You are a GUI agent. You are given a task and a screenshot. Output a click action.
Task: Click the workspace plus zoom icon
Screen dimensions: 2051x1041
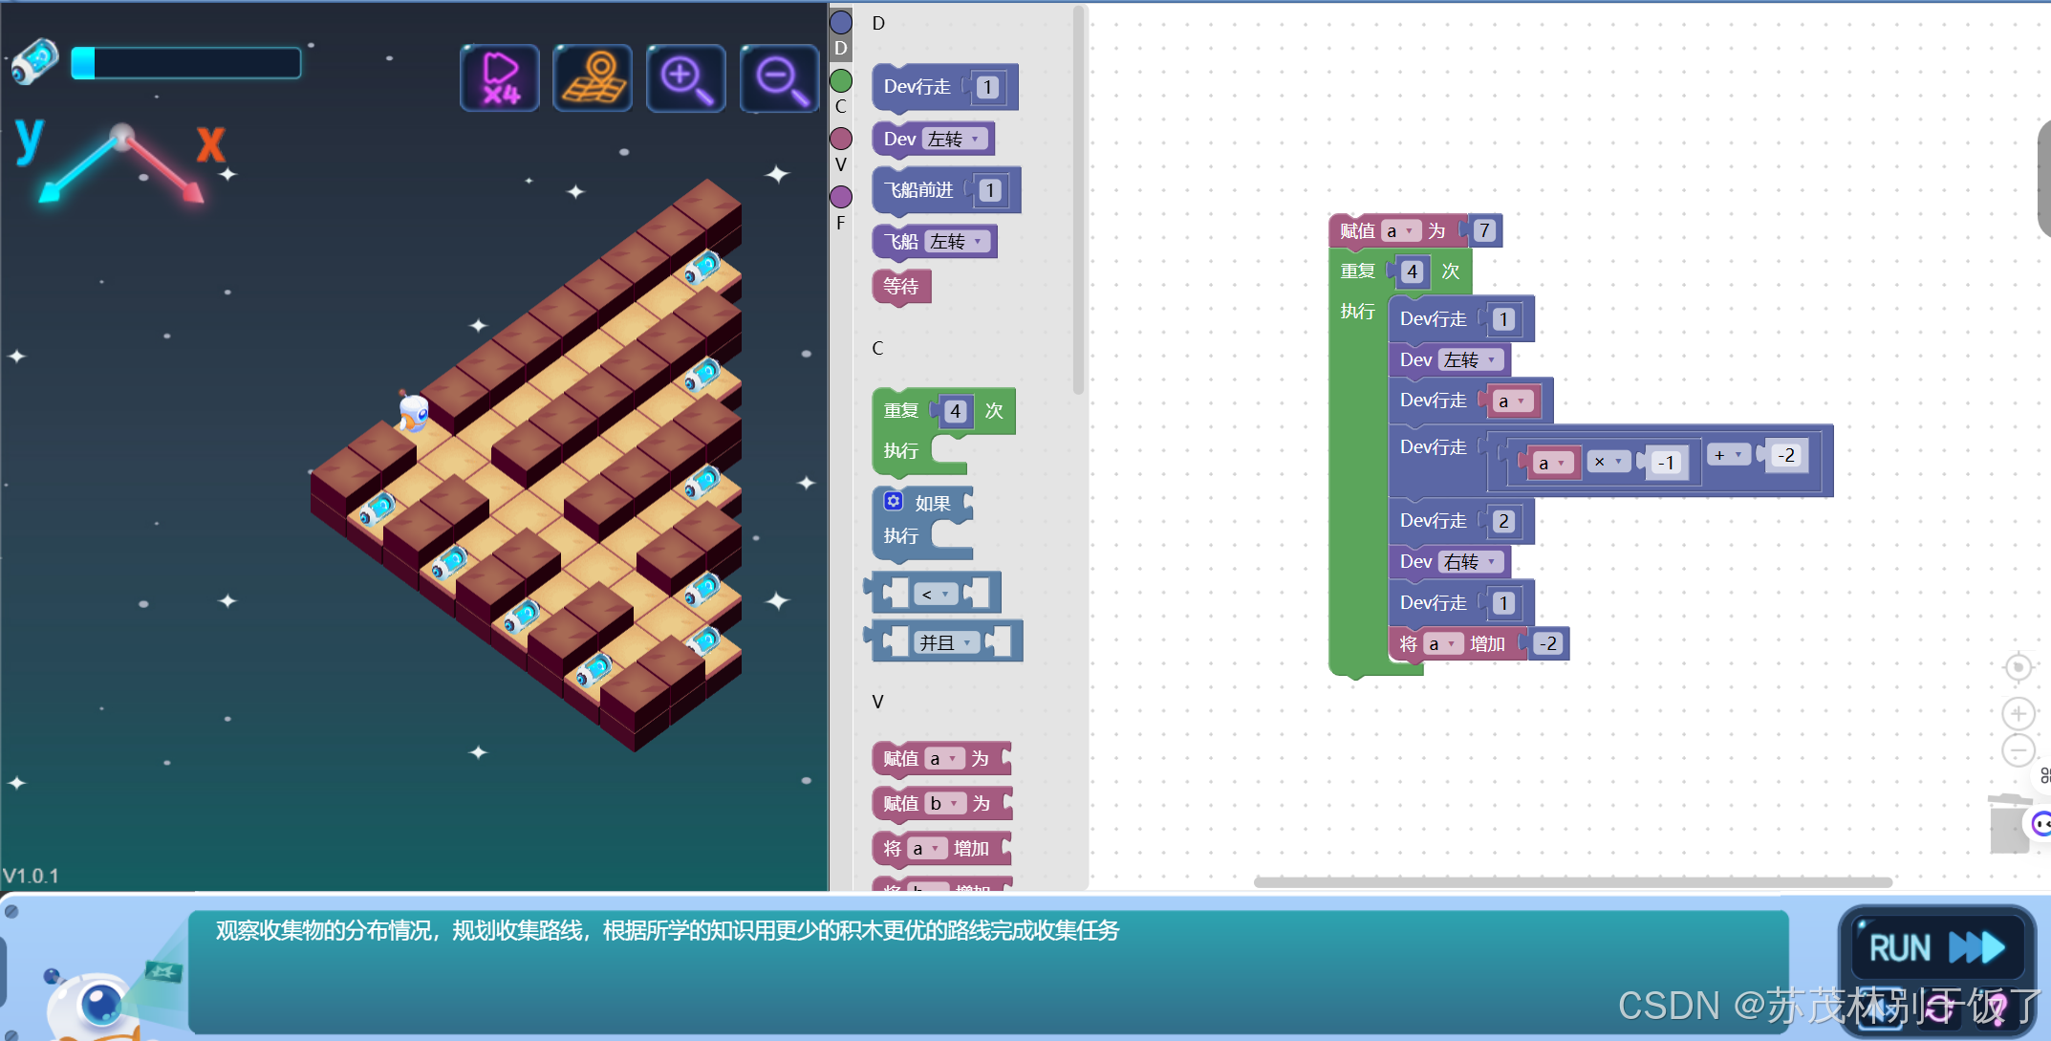2018,713
